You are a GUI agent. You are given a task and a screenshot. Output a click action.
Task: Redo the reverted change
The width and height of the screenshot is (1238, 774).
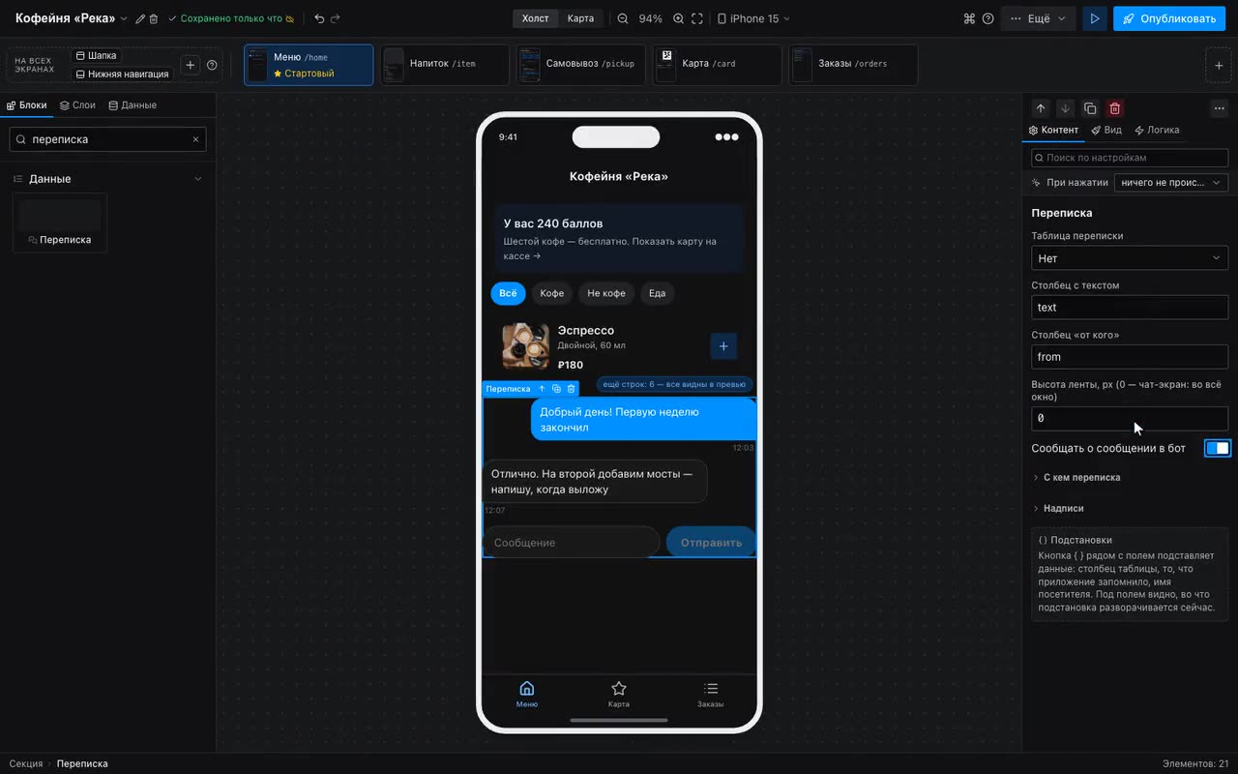[x=336, y=18]
